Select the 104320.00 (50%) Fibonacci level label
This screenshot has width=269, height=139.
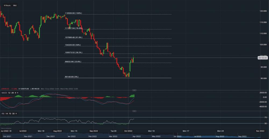[x=73, y=45]
